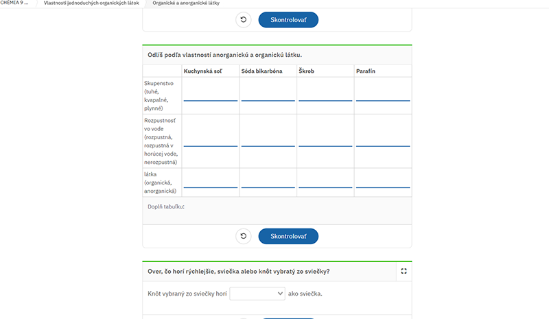Fill Rozpustnosť field for Parafín

pos(383,141)
